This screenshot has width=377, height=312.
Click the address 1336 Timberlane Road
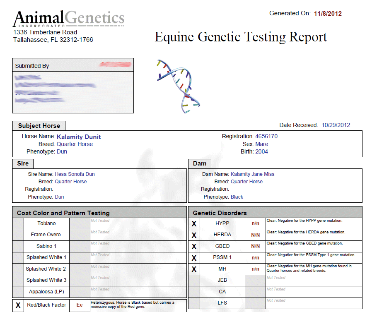click(45, 32)
